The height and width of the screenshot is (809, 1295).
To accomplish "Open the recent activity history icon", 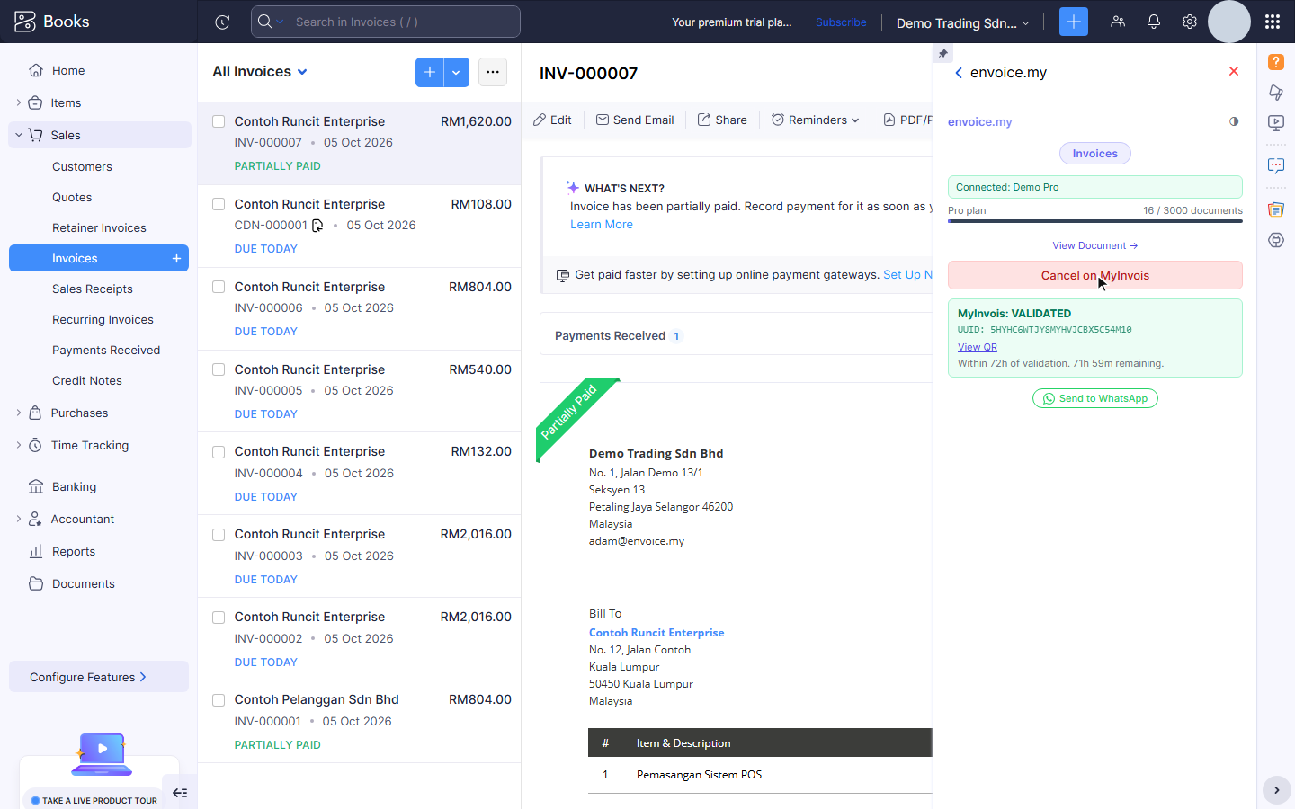I will pos(222,22).
